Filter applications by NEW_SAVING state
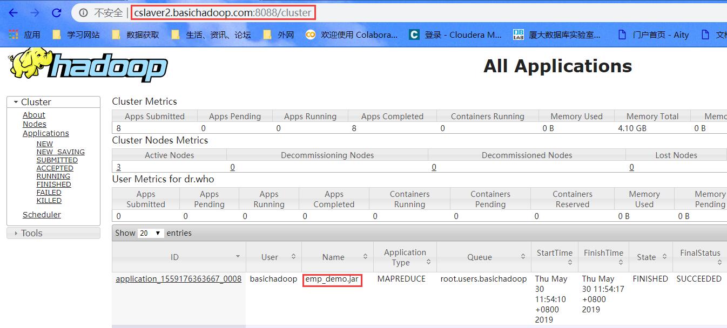The width and height of the screenshot is (727, 328). (60, 152)
